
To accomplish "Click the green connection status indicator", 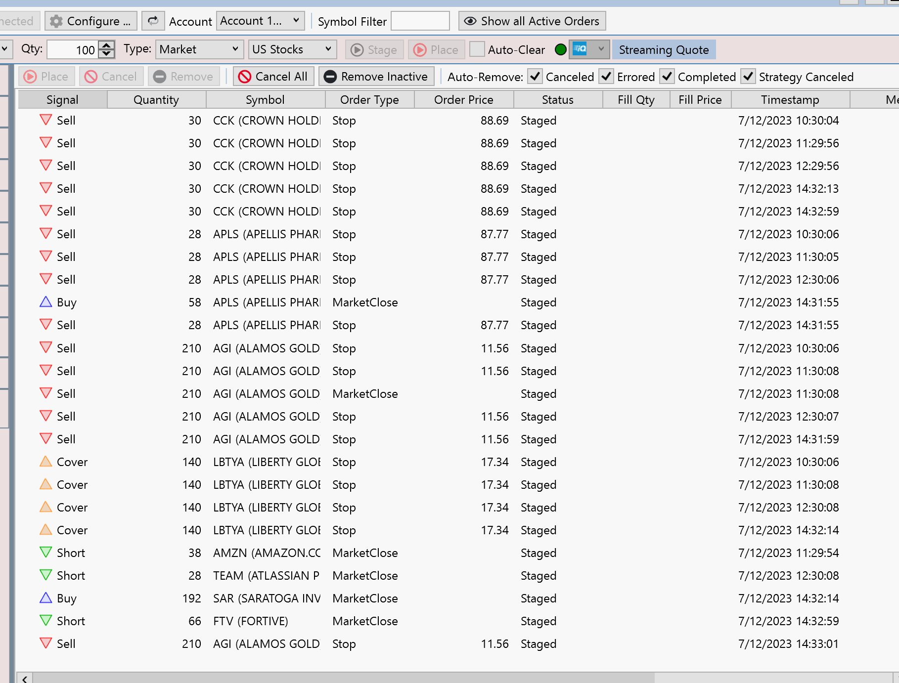I will point(560,49).
